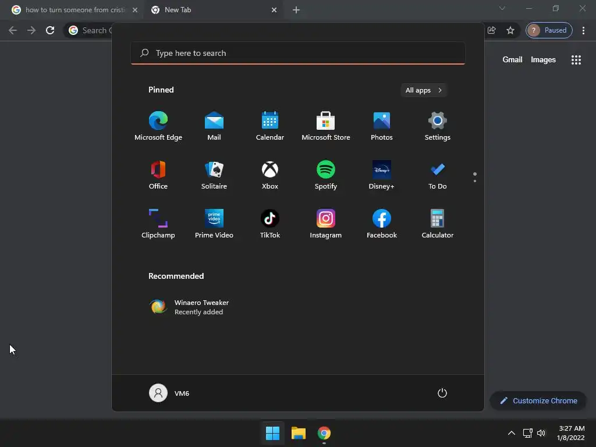The height and width of the screenshot is (447, 596).
Task: Launch the Mail app
Action: click(x=214, y=126)
